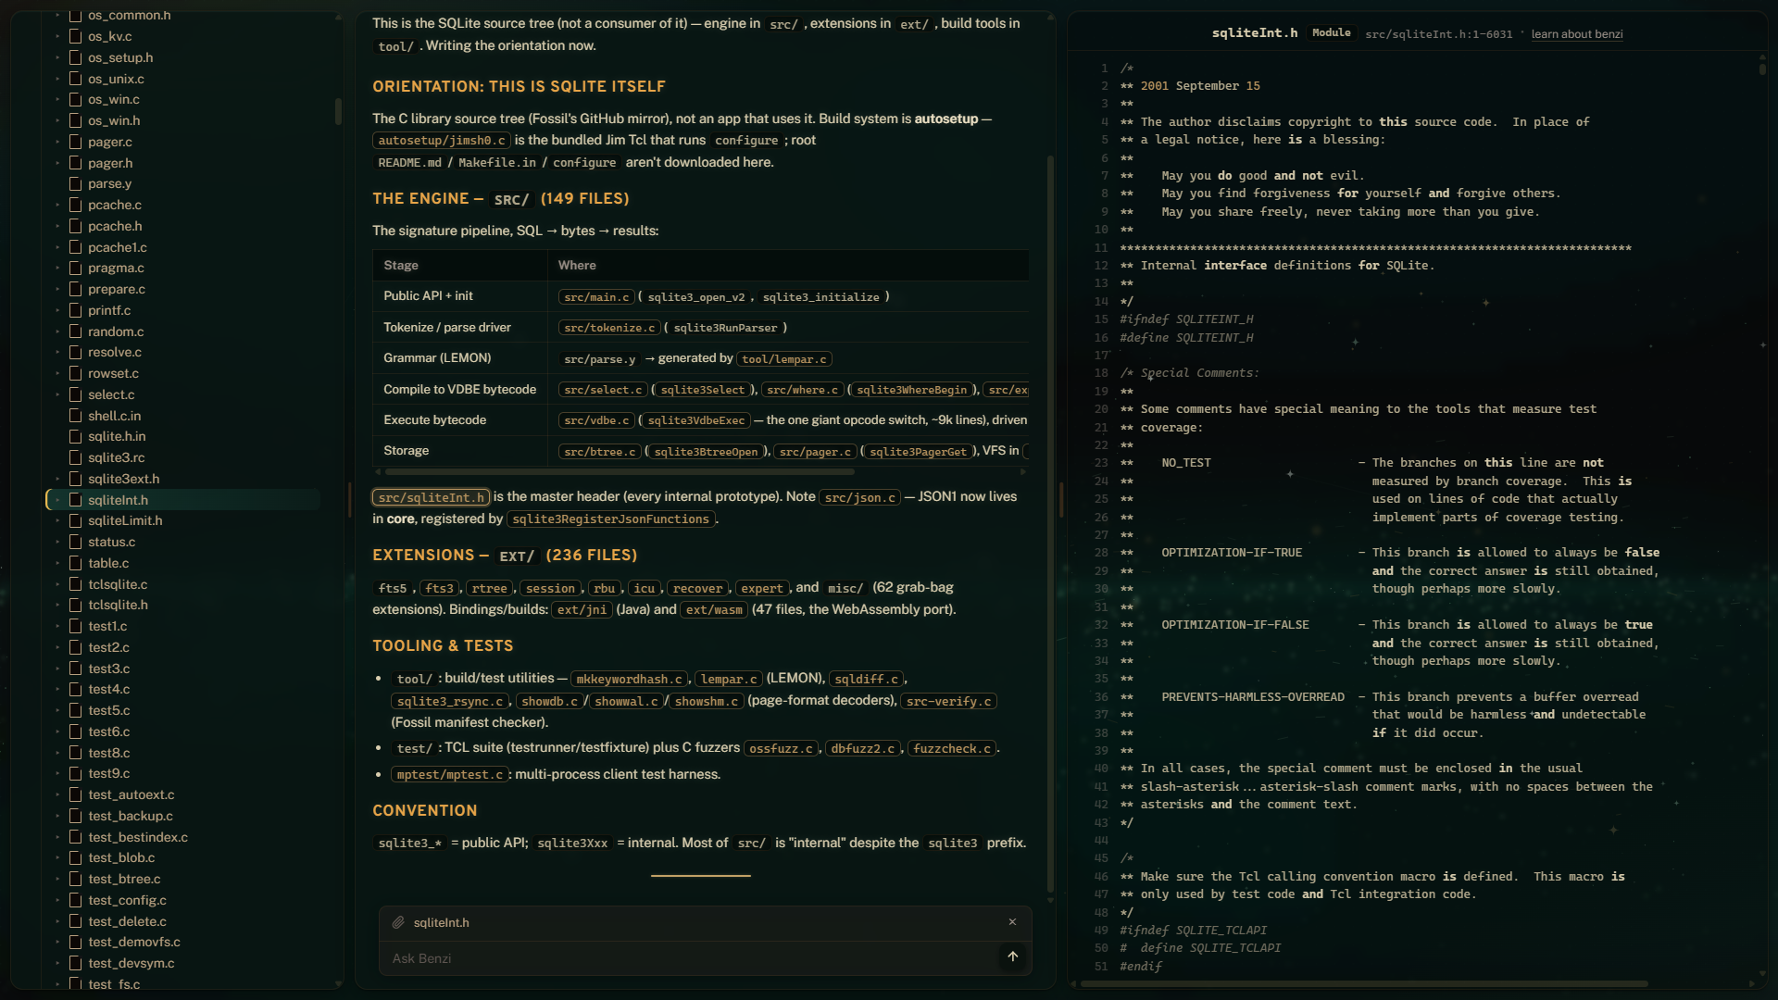This screenshot has height=1000, width=1778.
Task: Open the autosetup/jimsh0.c code link
Action: pos(442,141)
